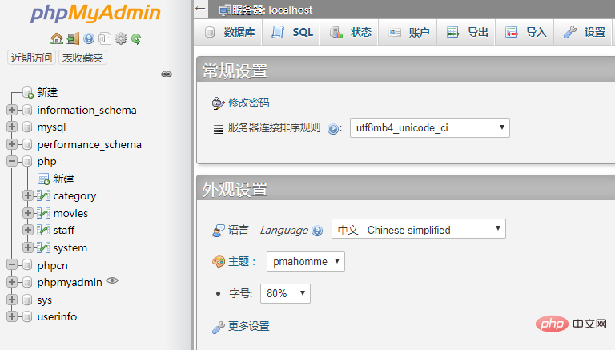This screenshot has height=350, width=615.
Task: Click the Home icon under the phpMyAdmin logo
Action: [57, 38]
